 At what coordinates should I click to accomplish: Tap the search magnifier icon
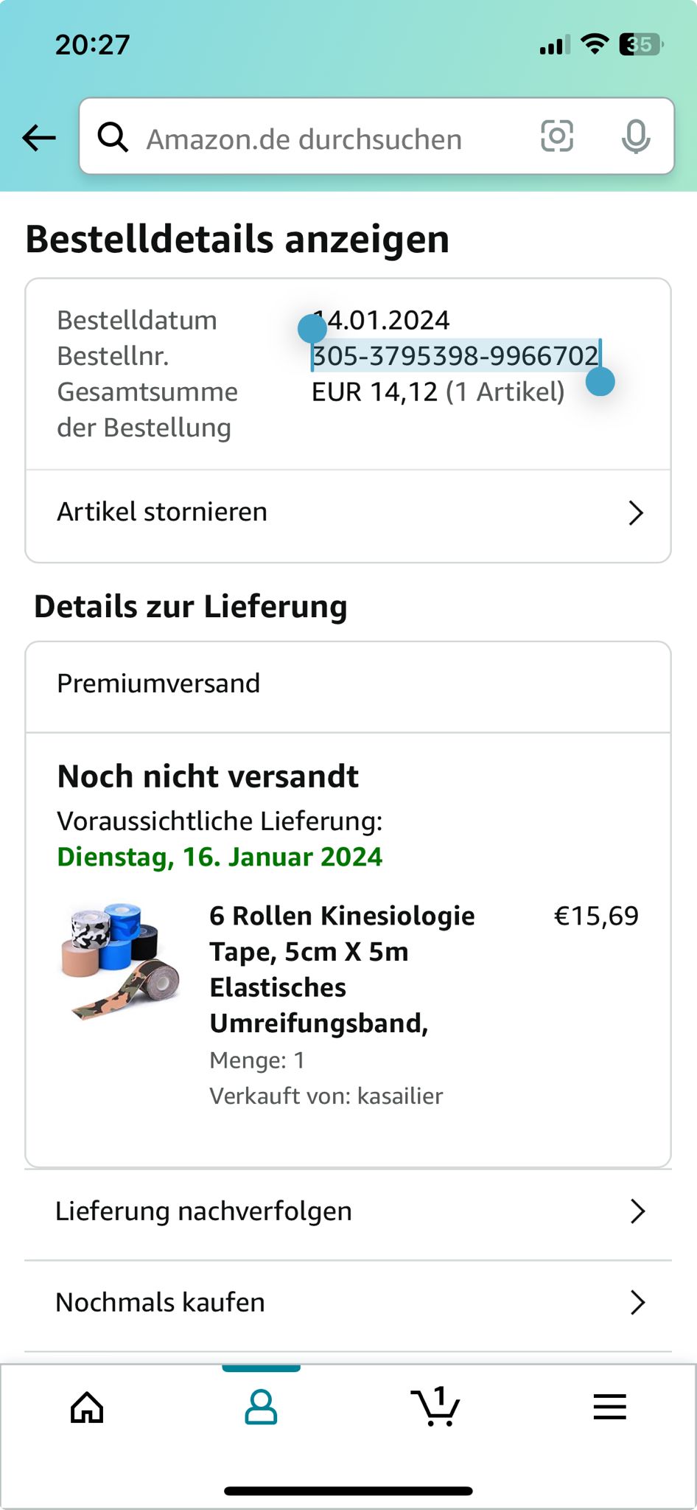(x=113, y=137)
